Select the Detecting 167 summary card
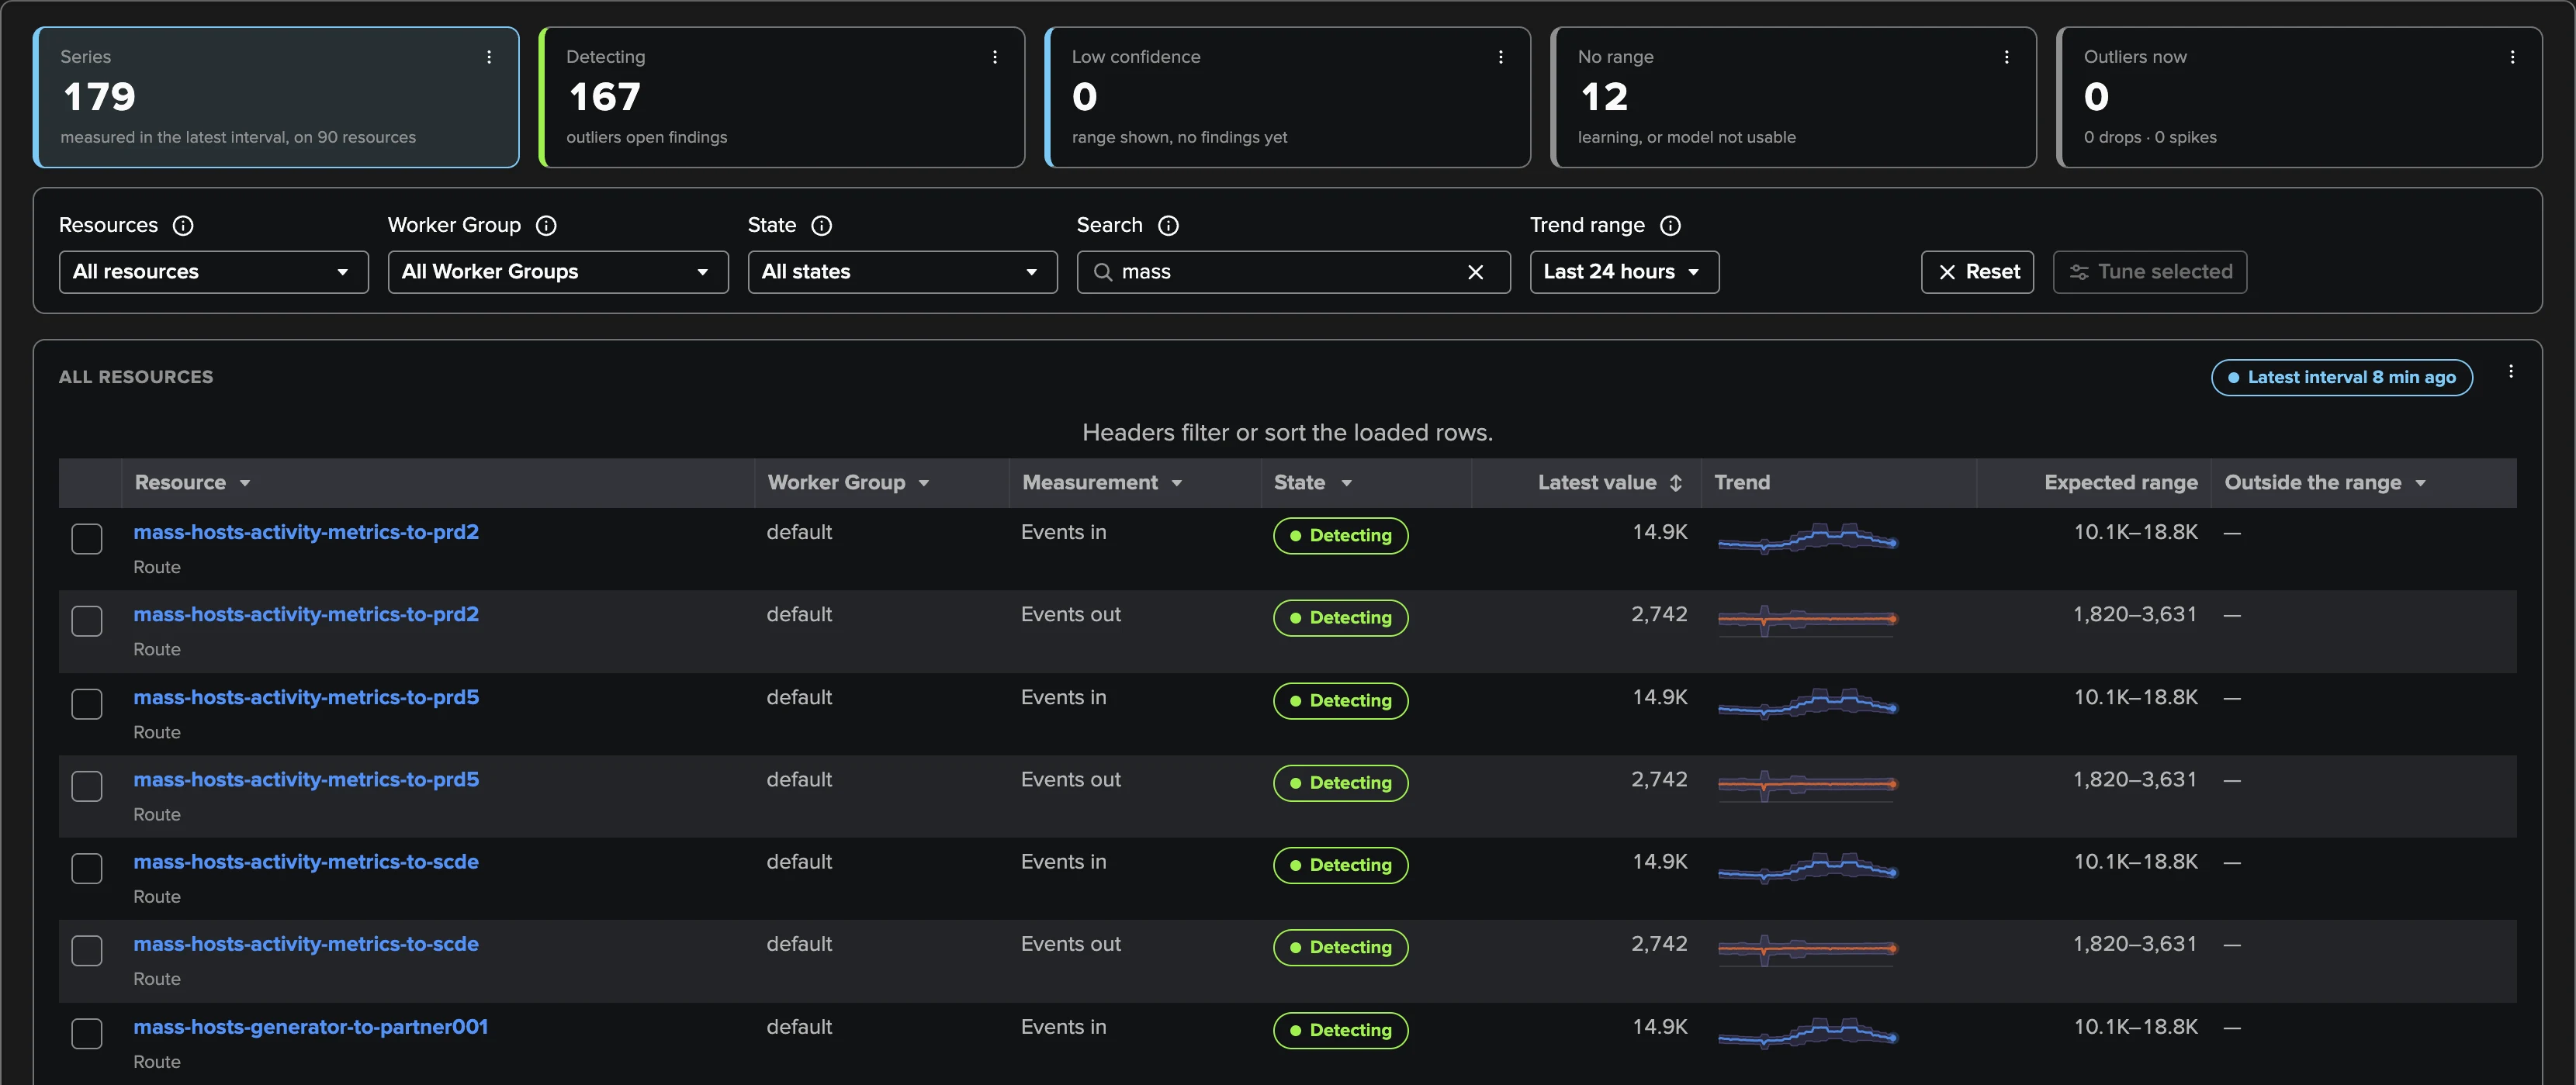 coord(782,97)
